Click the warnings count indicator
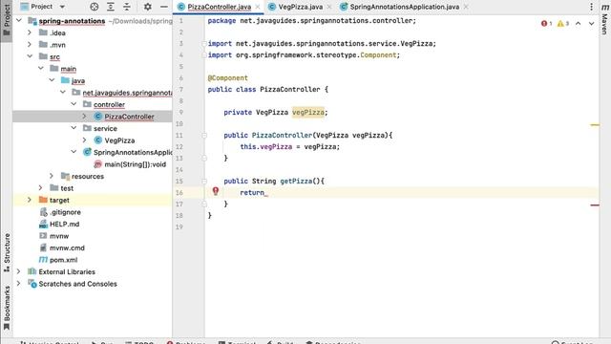 point(563,23)
